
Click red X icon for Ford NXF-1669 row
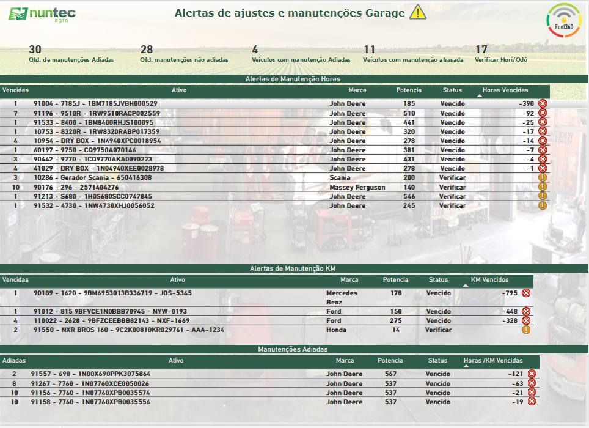pos(526,320)
